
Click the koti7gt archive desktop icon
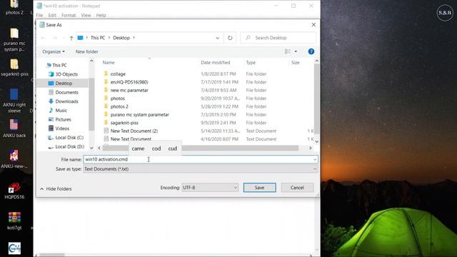click(14, 221)
